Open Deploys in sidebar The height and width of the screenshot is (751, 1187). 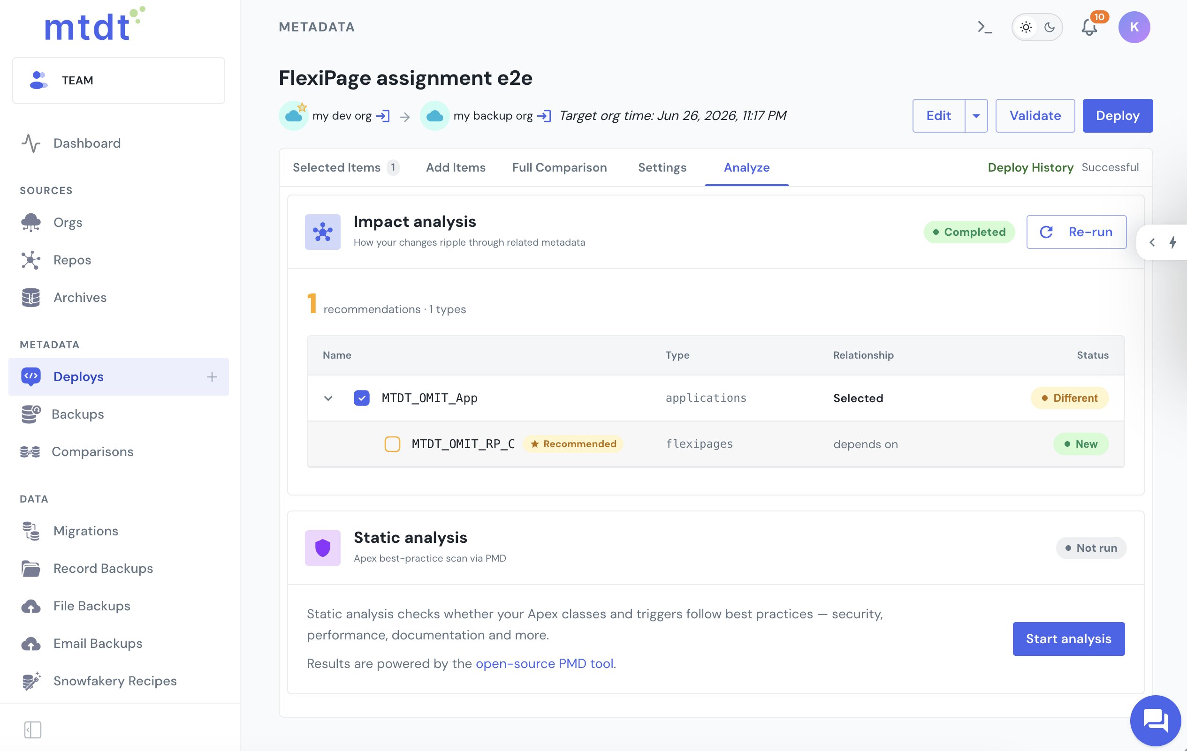119,377
